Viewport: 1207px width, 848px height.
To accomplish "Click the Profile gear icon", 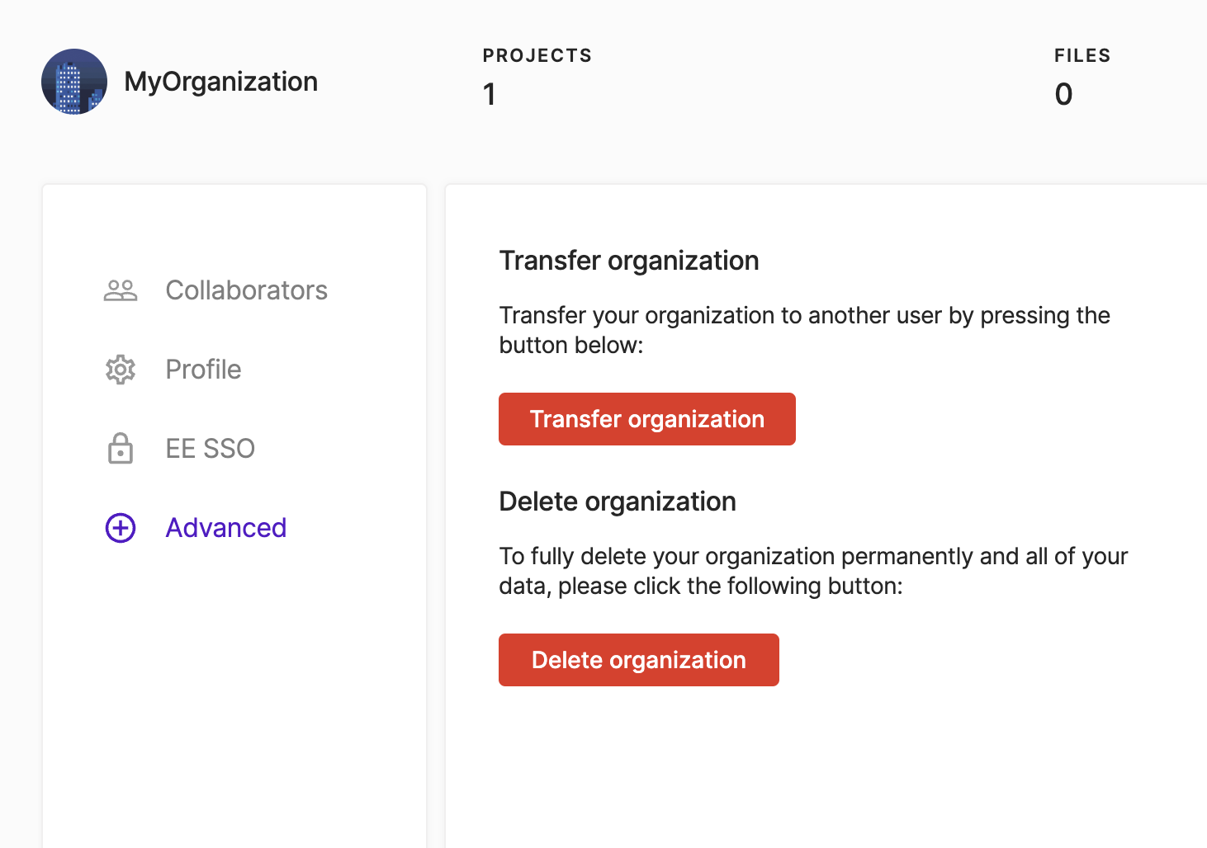I will click(121, 370).
